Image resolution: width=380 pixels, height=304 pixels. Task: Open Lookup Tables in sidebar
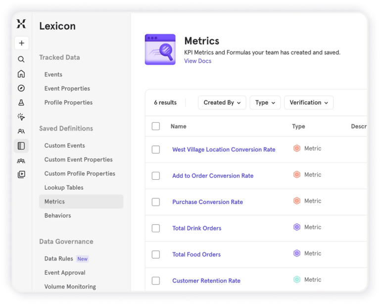(x=64, y=188)
